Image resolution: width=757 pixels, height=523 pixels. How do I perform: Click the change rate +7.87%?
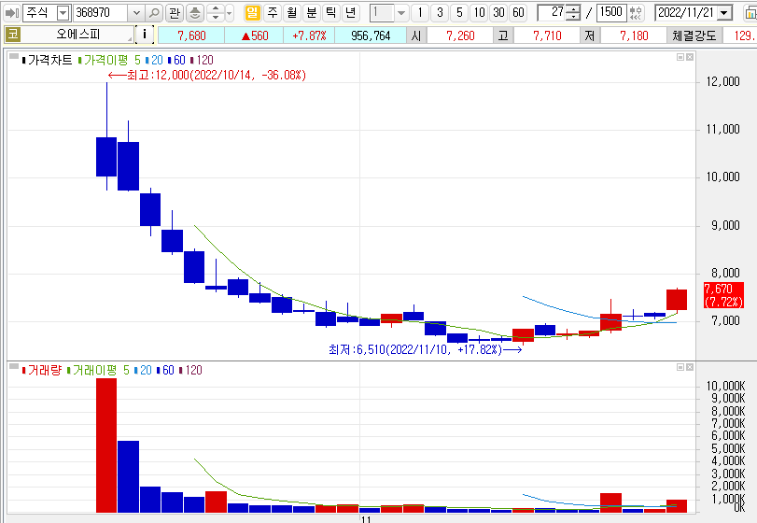click(x=309, y=35)
